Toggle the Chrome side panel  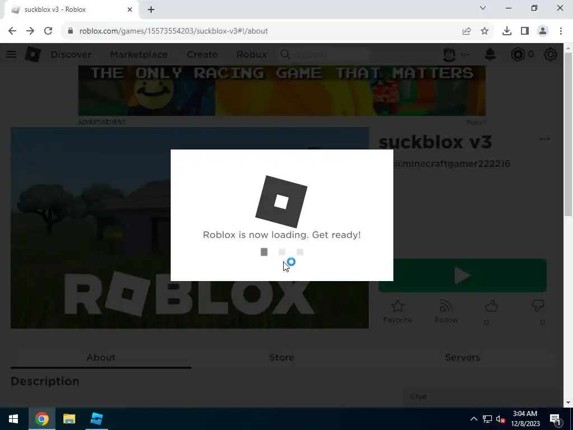[525, 31]
